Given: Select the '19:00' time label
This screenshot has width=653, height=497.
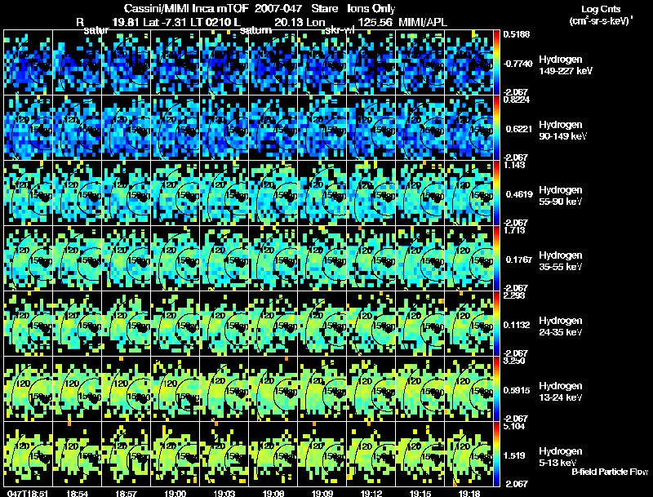Looking at the screenshot, I should pyautogui.click(x=175, y=494).
